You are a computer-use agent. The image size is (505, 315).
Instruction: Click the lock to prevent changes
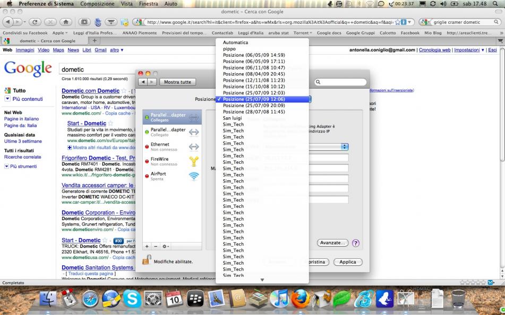147,259
